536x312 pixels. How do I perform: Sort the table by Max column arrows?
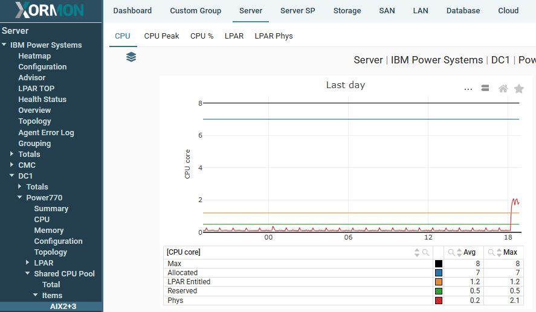(x=499, y=252)
